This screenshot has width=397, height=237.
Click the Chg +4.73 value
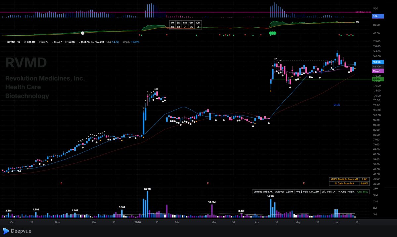[112, 42]
